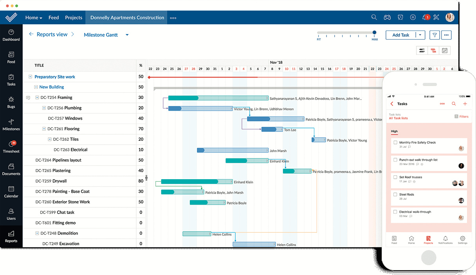Screen dimensions: 476x275
Task: Check the Monthly Fire Safety Check task
Action: 395,142
